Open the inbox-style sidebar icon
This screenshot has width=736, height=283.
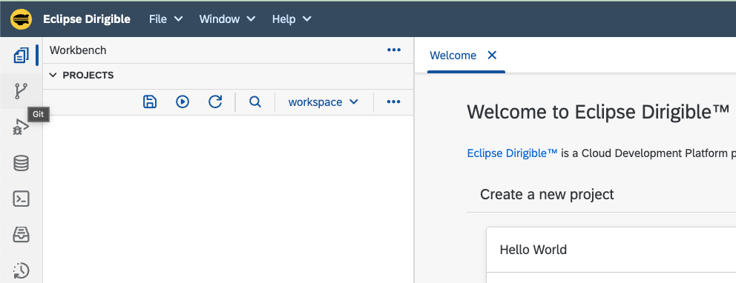click(x=21, y=234)
